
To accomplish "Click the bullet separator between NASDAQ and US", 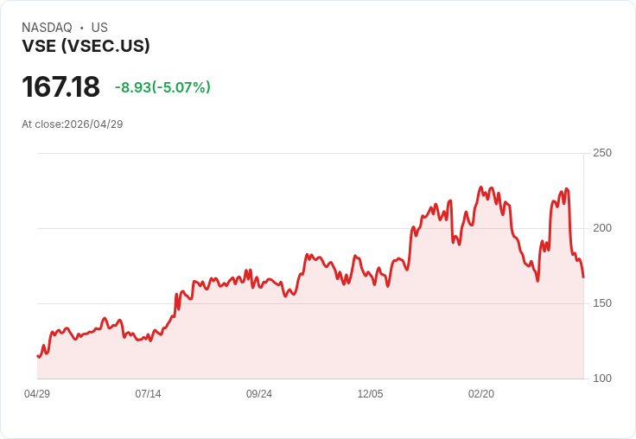I will [x=81, y=28].
